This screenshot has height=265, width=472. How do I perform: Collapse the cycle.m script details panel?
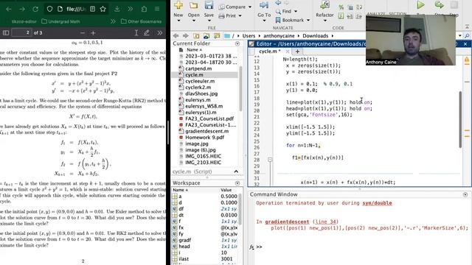[236, 172]
